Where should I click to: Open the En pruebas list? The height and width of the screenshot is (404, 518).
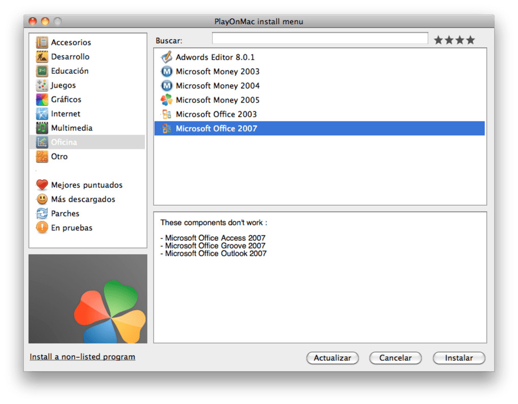(72, 228)
